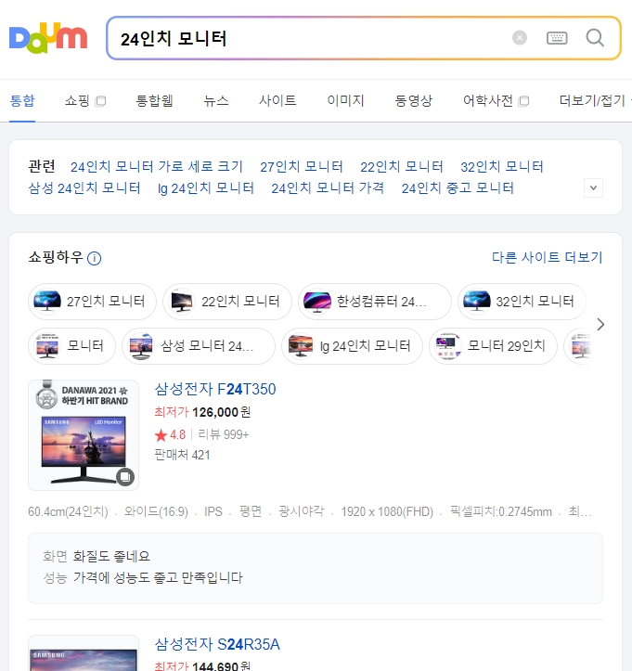Viewport: 632px width, 671px height.
Task: Click the 최저가 144,690원 price
Action: [x=202, y=665]
